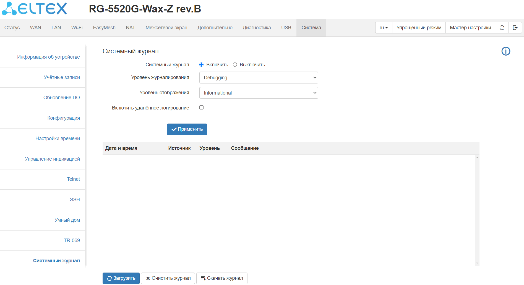524x285 pixels.
Task: Open the display level Informational dropdown
Action: pyautogui.click(x=259, y=93)
